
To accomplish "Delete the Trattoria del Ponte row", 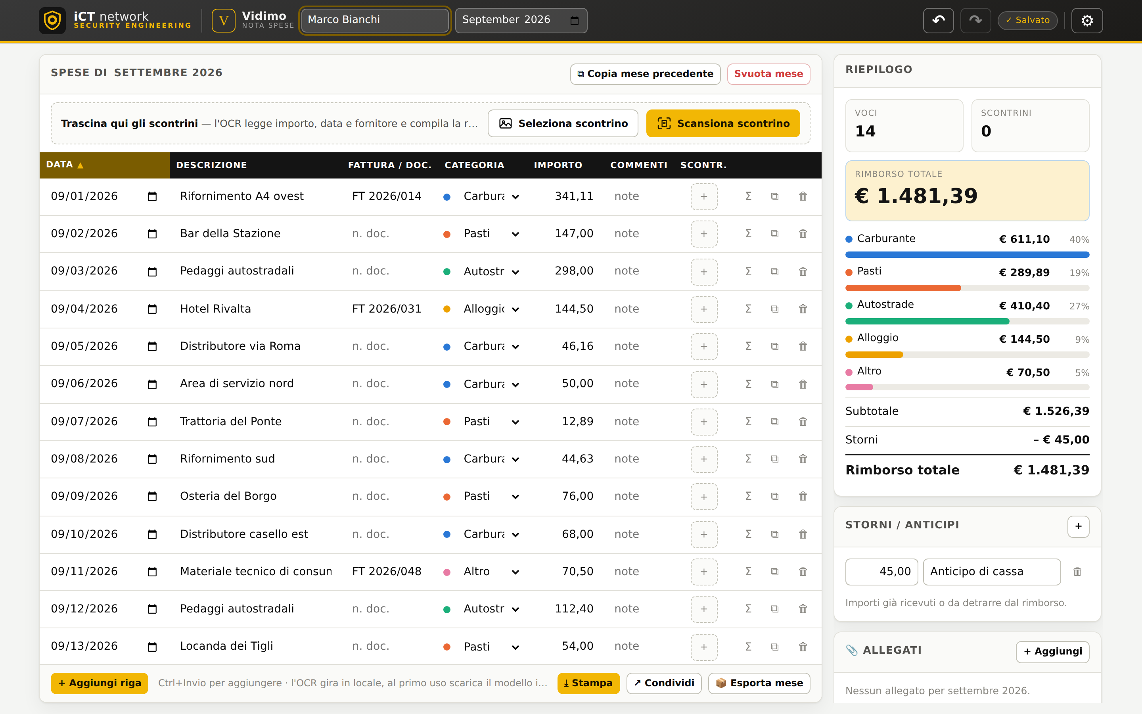I will click(803, 422).
